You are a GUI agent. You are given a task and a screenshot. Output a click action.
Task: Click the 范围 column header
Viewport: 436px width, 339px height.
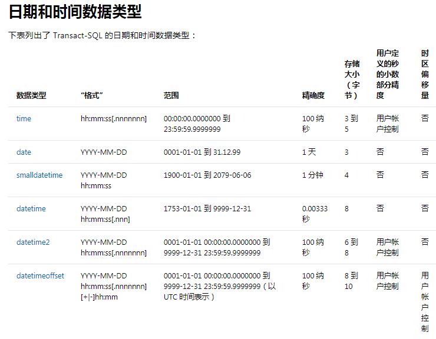pyautogui.click(x=171, y=95)
